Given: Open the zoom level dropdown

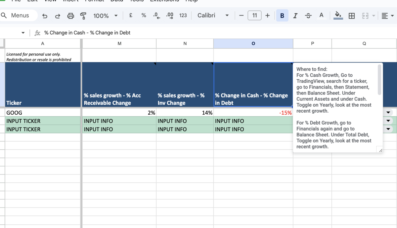Looking at the screenshot, I should pos(116,16).
